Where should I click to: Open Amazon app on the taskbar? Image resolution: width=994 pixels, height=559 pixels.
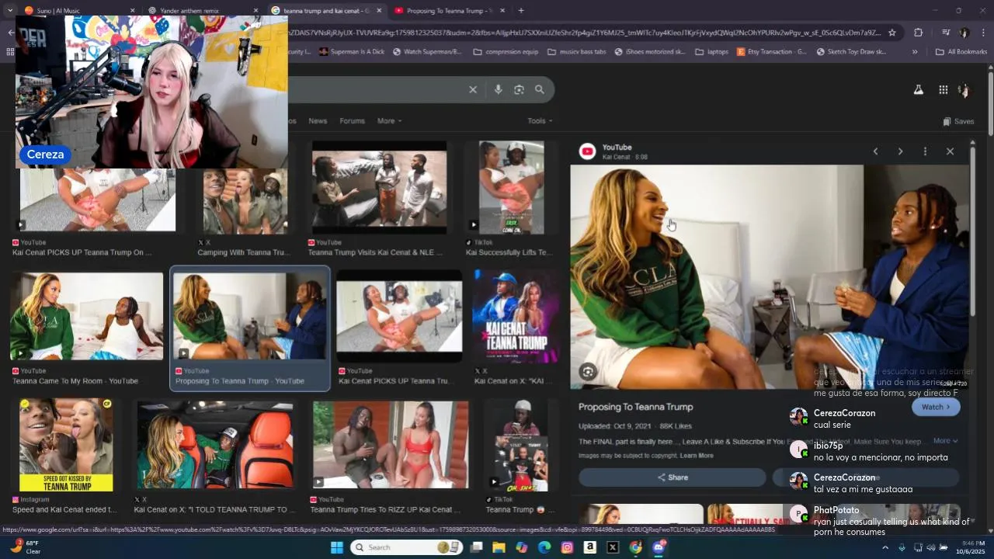pos(590,547)
